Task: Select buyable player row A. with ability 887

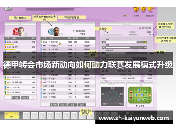Action: 68,79
